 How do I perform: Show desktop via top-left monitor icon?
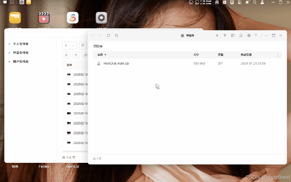[x=5, y=2]
